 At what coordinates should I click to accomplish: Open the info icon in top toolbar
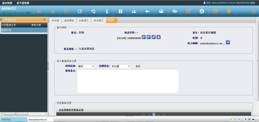point(107,11)
